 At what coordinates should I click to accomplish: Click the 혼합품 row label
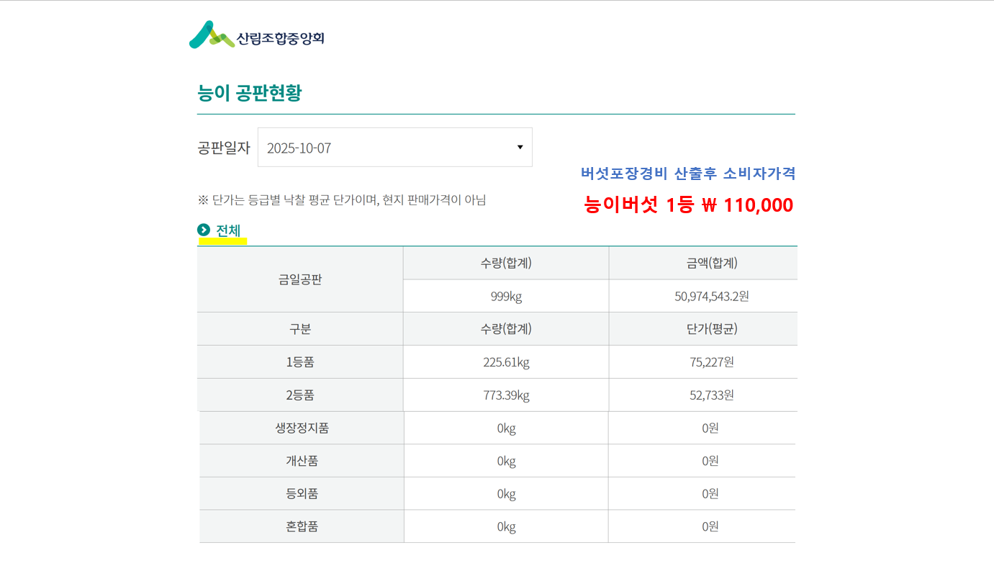pyautogui.click(x=302, y=526)
